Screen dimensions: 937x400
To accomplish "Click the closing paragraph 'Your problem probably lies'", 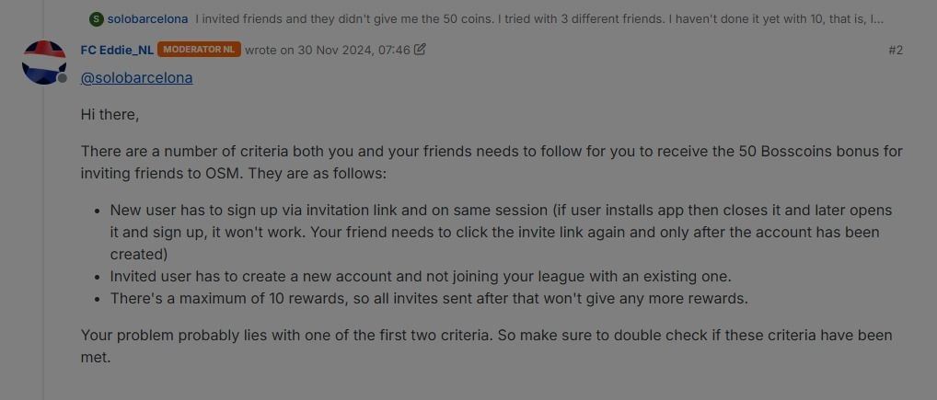I will (486, 346).
